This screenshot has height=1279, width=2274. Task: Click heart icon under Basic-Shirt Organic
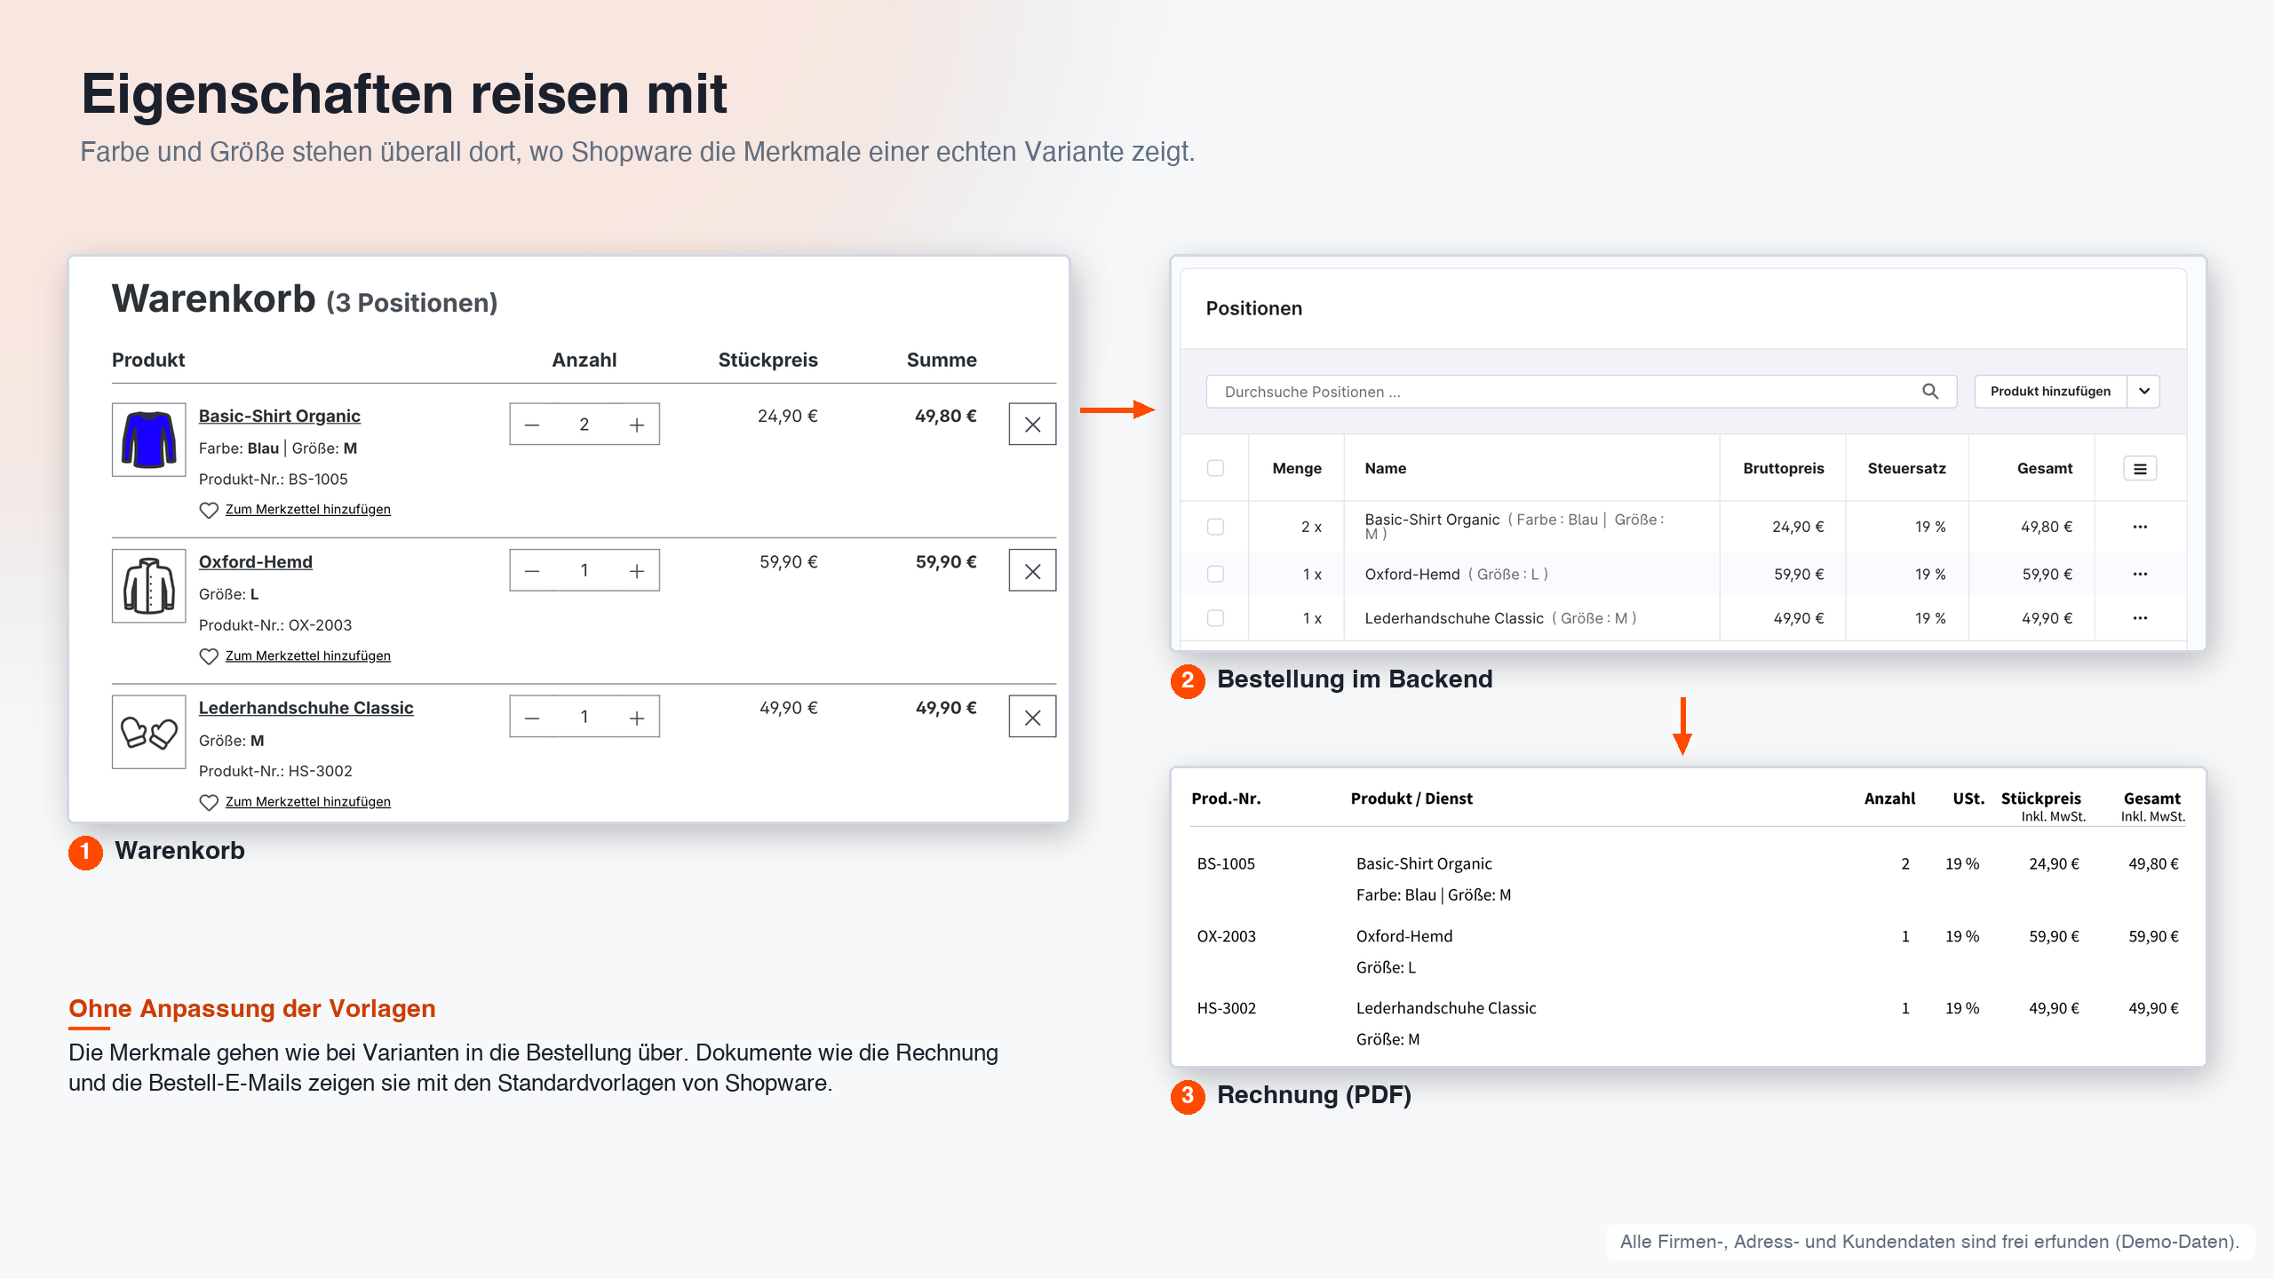pos(209,510)
